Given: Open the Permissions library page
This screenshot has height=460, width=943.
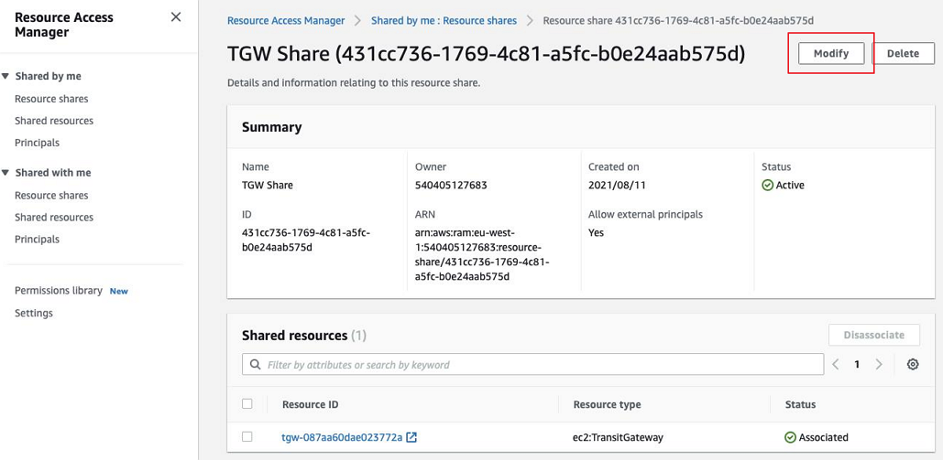Looking at the screenshot, I should pos(59,291).
